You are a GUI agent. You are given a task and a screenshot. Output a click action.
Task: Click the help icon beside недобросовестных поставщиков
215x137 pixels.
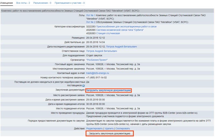[83, 86]
